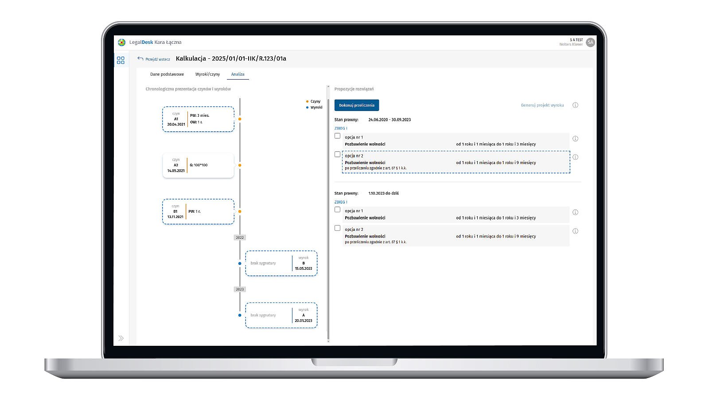Check opcja nr 2 under first Stan prawny
This screenshot has width=709, height=398.
coord(338,155)
